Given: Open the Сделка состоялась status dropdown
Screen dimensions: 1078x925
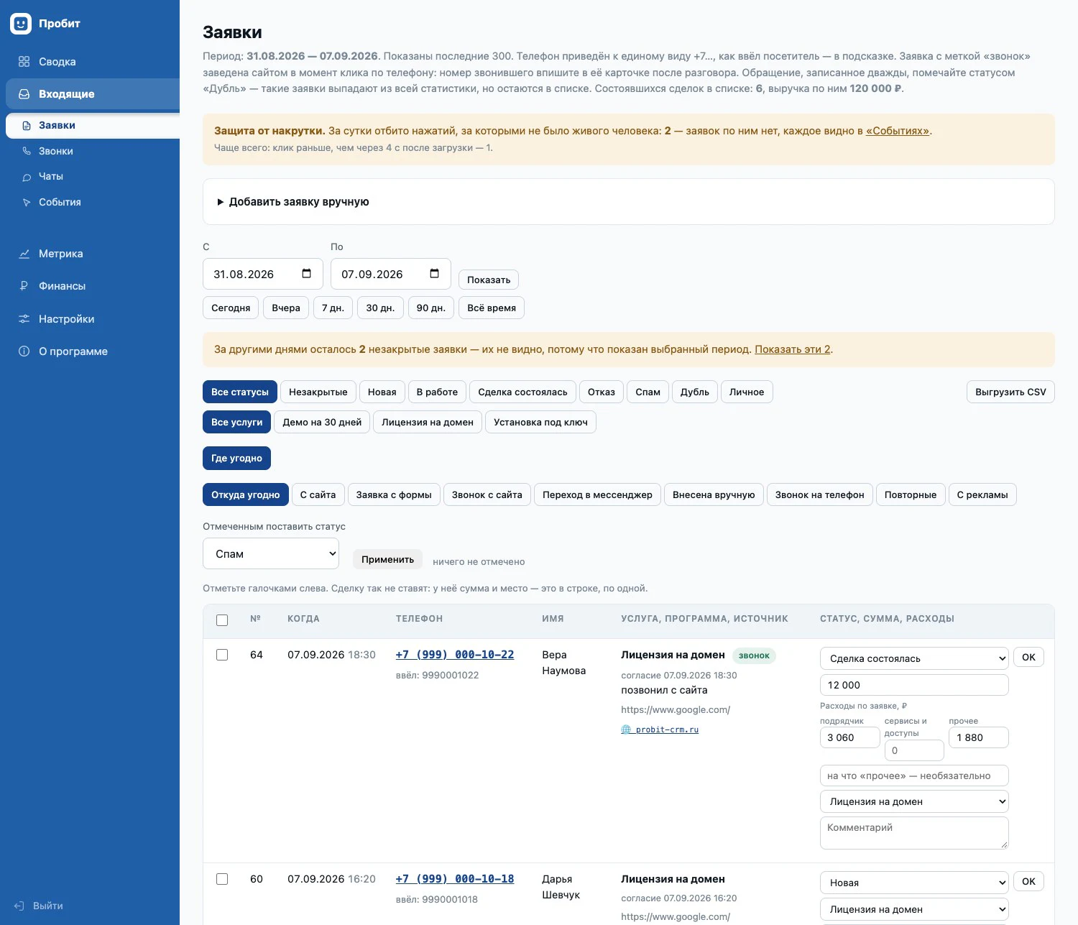Looking at the screenshot, I should [914, 658].
